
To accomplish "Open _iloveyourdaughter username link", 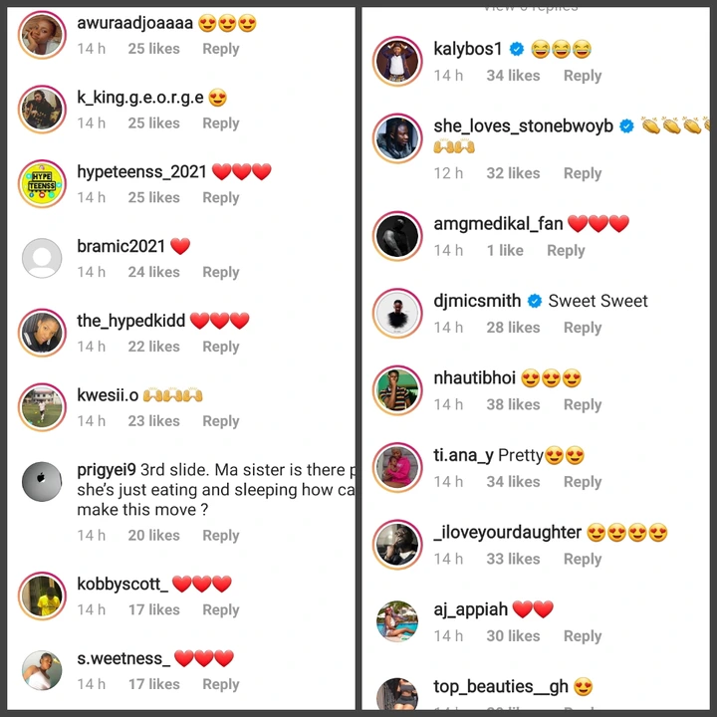I will pyautogui.click(x=508, y=532).
